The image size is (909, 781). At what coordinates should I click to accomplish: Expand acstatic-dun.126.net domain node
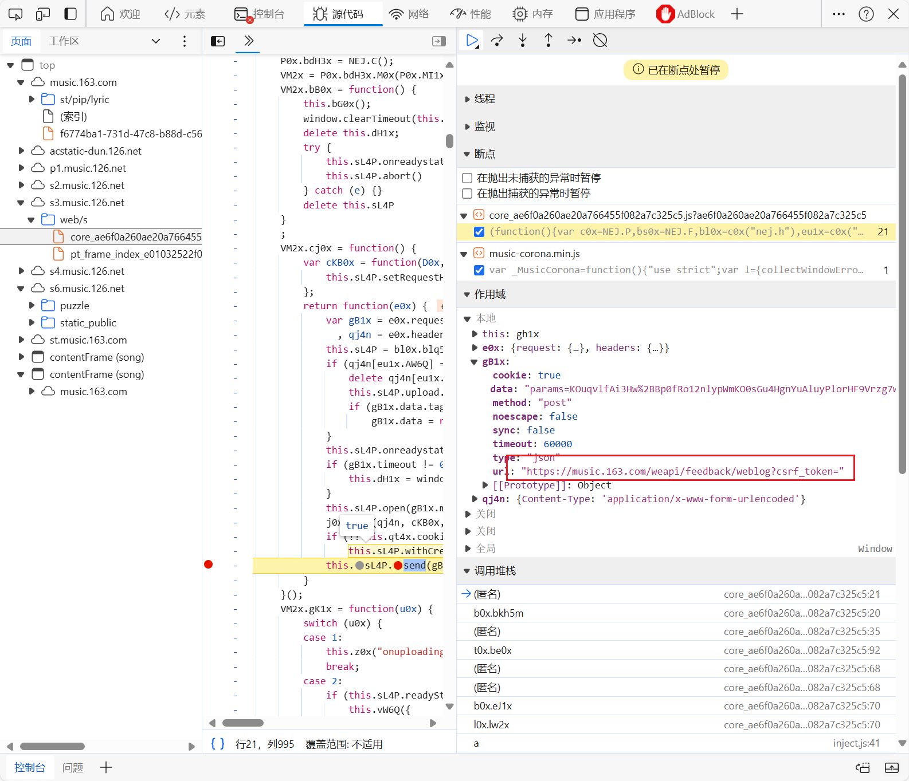point(21,151)
